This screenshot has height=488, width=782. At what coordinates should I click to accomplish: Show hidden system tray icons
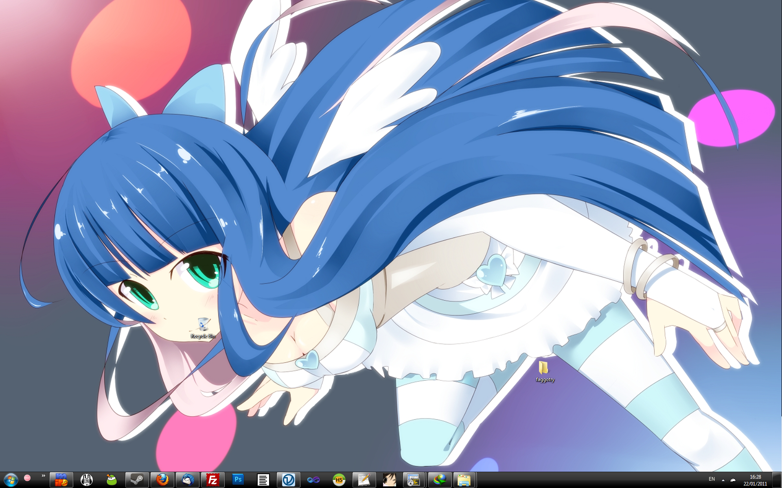(723, 480)
